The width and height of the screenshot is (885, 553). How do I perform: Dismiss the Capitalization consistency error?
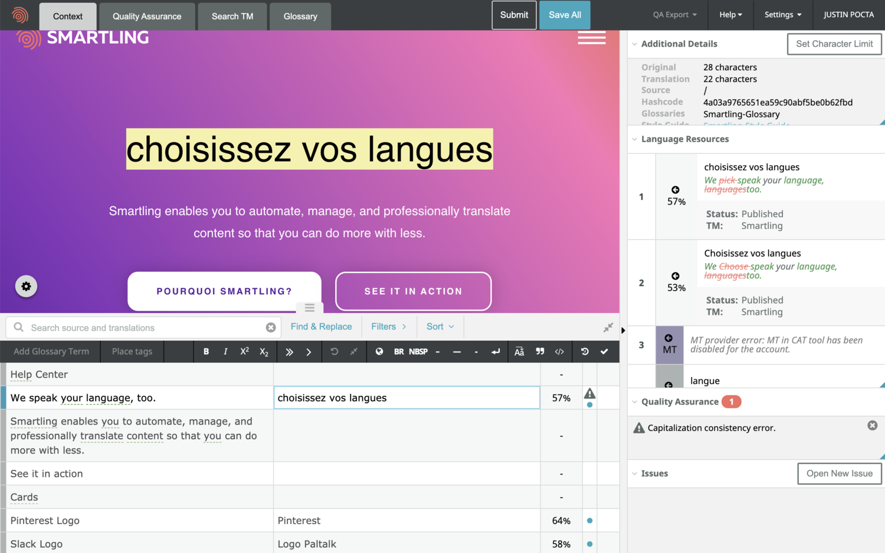coord(873,425)
